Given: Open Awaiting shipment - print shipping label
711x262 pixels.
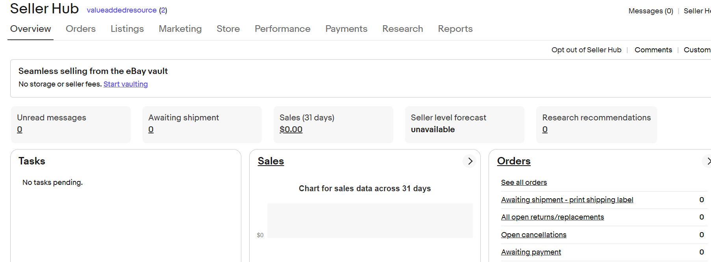Looking at the screenshot, I should [567, 200].
